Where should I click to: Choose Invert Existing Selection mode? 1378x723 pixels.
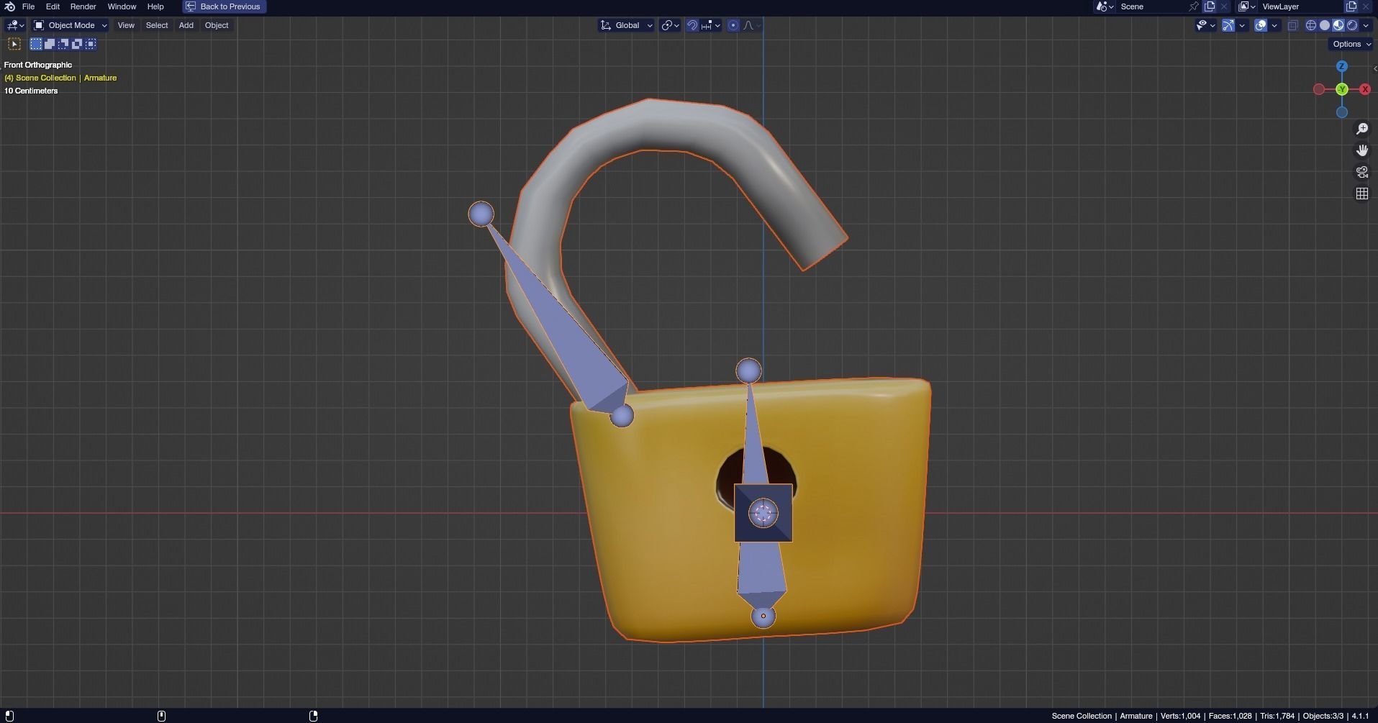click(x=77, y=44)
